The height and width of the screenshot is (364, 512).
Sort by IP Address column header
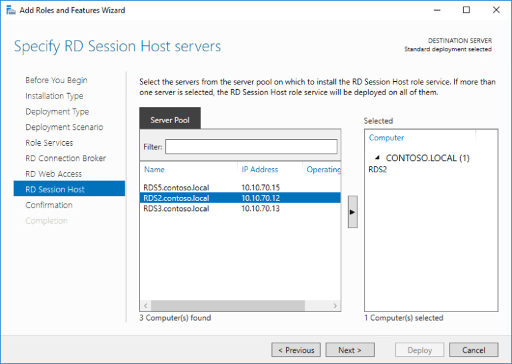pyautogui.click(x=259, y=170)
